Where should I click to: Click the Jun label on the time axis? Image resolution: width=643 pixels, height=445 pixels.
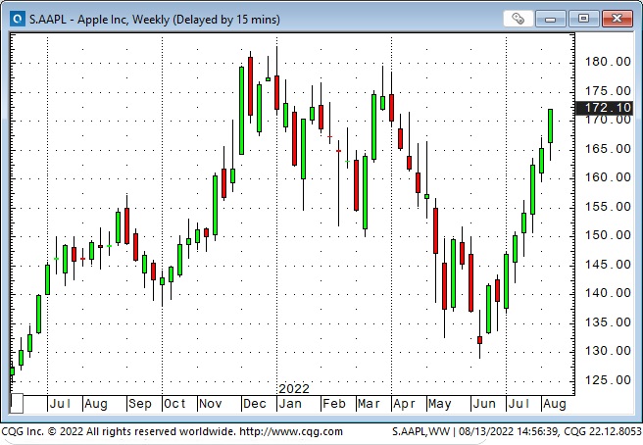pos(484,404)
